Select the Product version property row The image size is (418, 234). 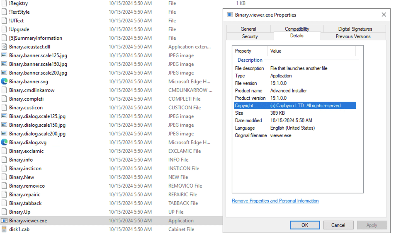pos(295,98)
